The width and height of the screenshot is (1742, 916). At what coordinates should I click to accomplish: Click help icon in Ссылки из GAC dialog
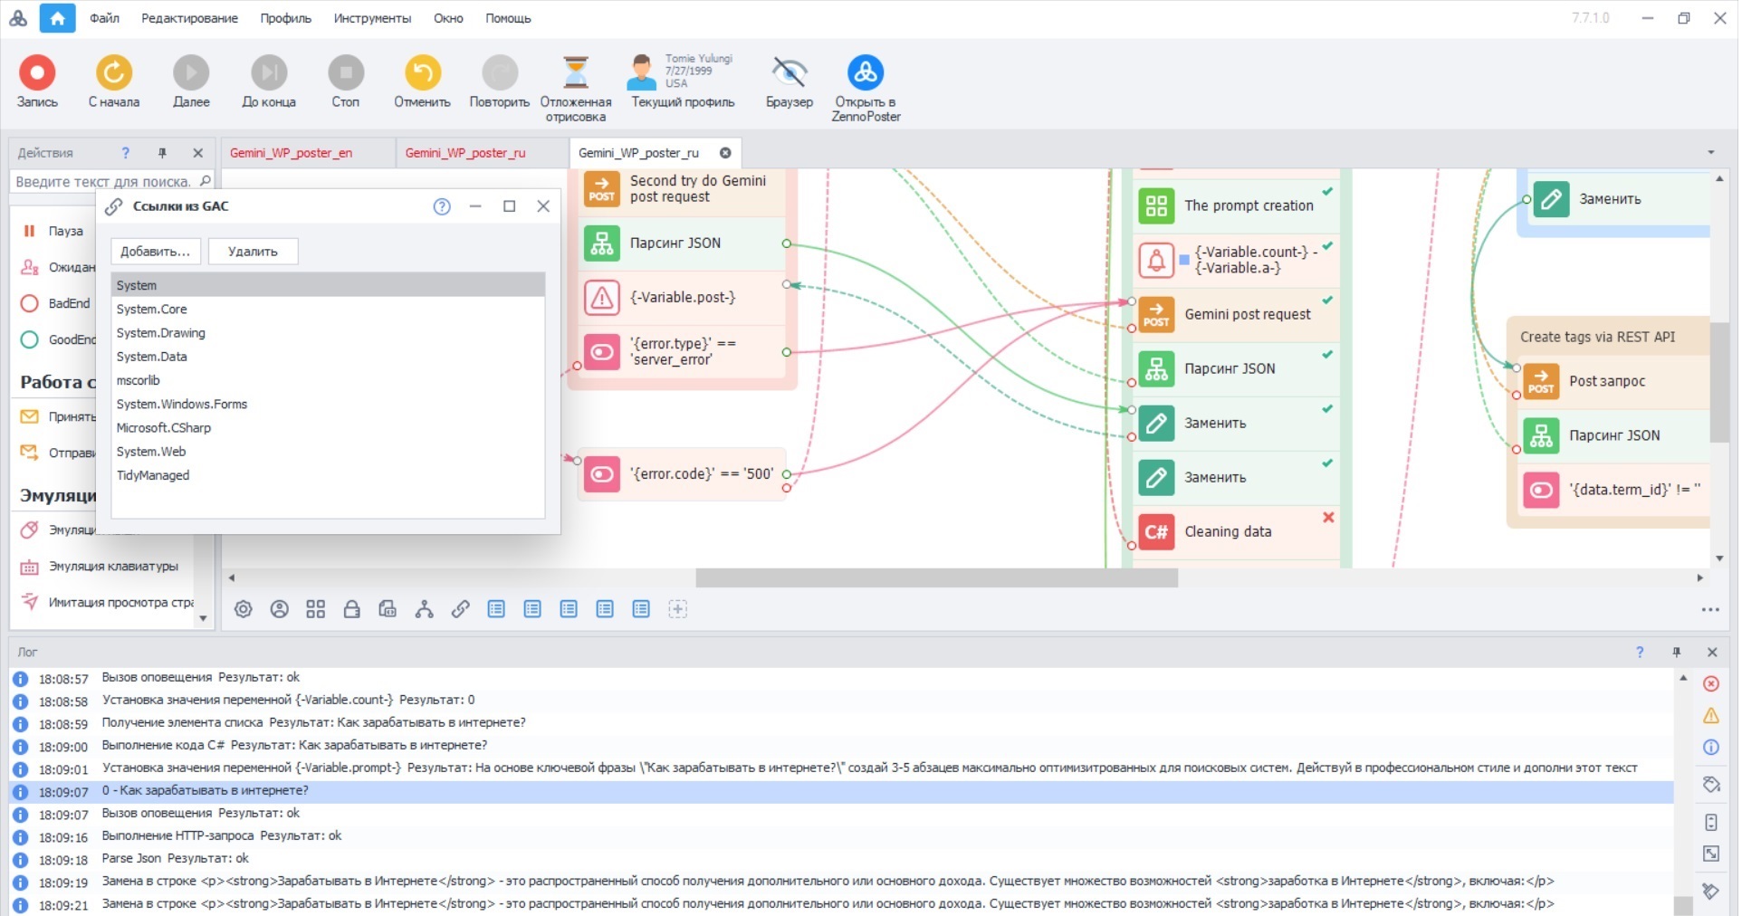[442, 206]
